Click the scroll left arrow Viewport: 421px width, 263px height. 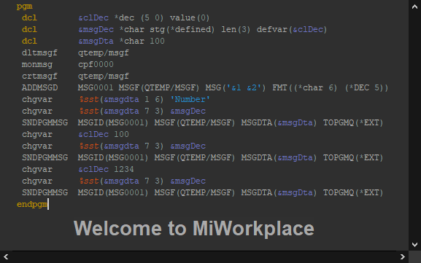[x=6, y=257]
